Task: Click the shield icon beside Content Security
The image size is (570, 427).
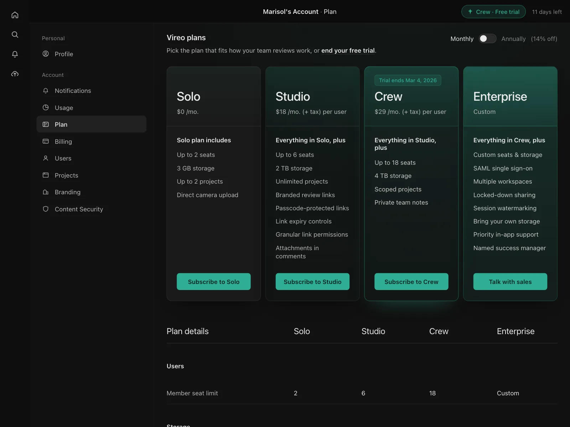Action: (46, 209)
